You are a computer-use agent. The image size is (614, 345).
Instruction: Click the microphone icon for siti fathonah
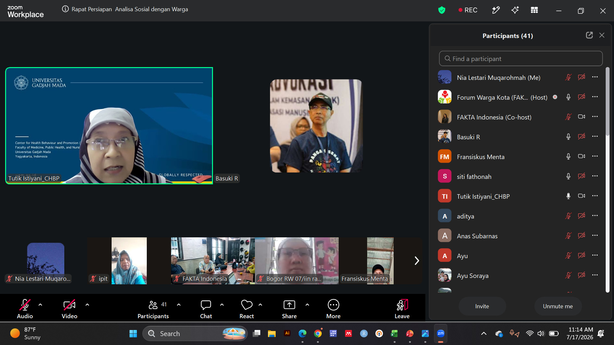coord(568,176)
